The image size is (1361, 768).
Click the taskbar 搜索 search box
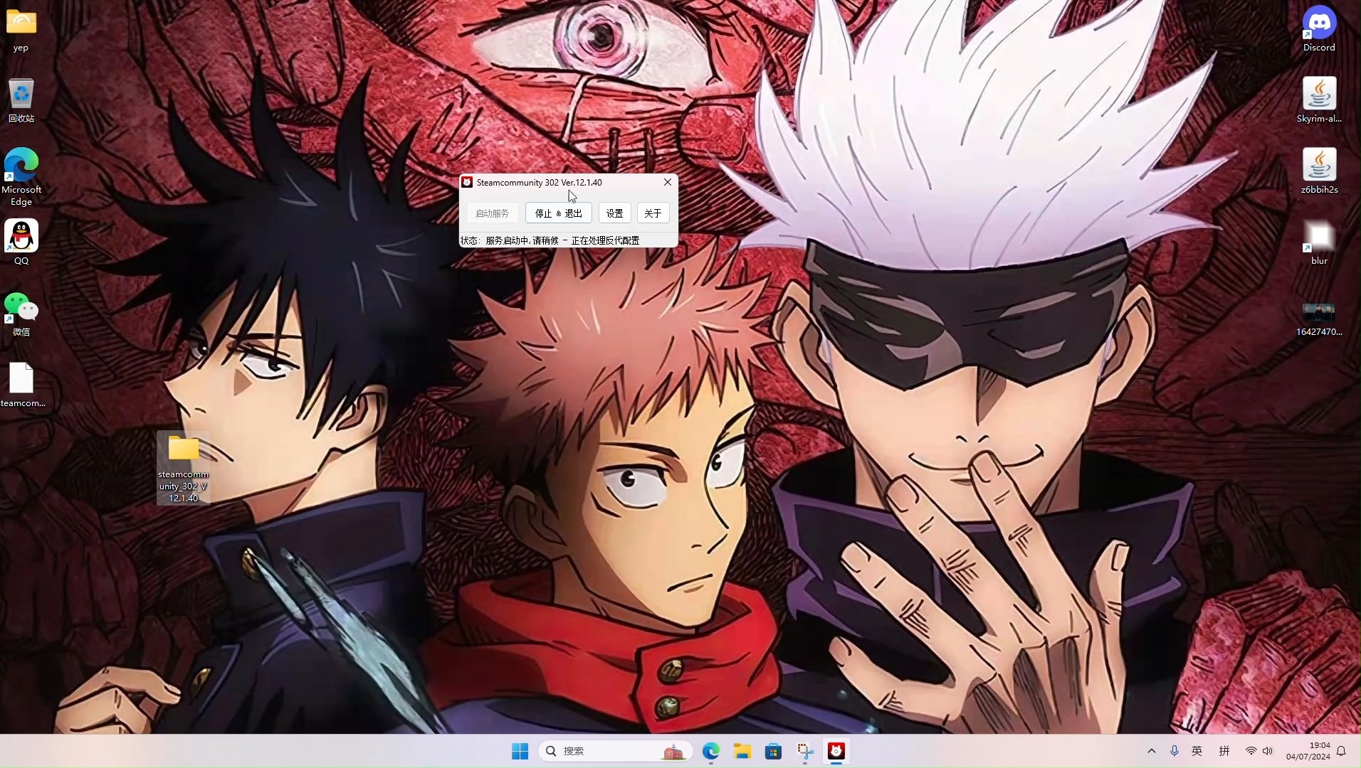pyautogui.click(x=616, y=751)
